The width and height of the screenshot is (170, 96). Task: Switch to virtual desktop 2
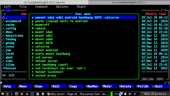point(11,94)
